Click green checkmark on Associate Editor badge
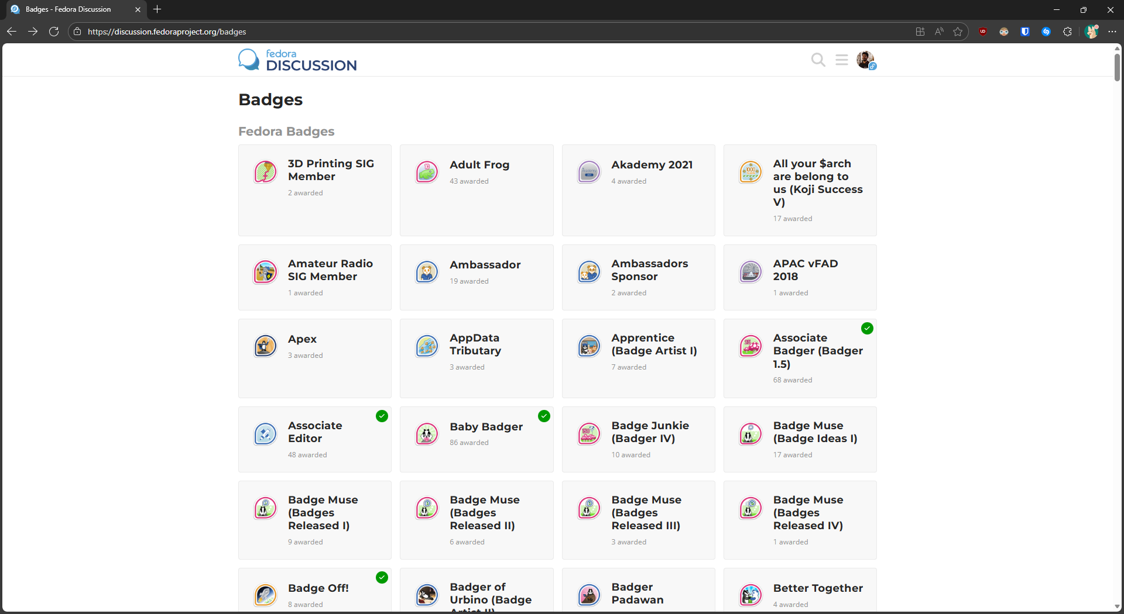Image resolution: width=1124 pixels, height=614 pixels. [382, 416]
